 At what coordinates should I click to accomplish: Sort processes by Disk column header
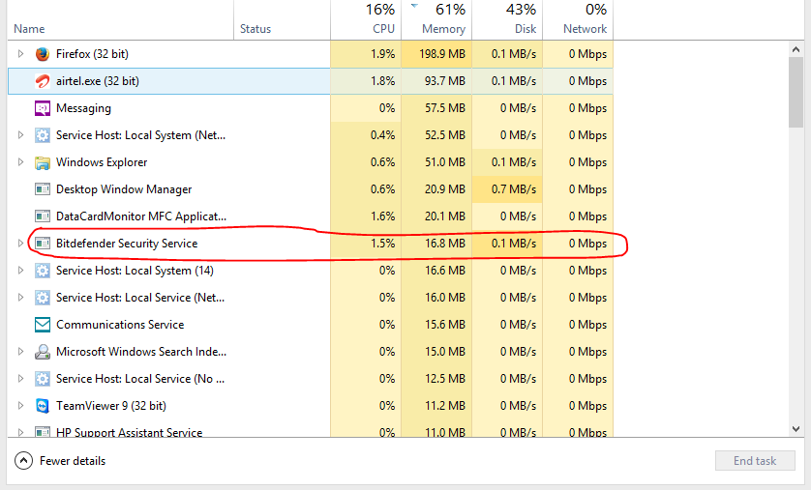[507, 20]
